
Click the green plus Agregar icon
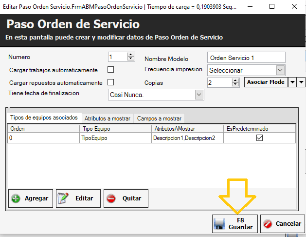click(x=16, y=198)
